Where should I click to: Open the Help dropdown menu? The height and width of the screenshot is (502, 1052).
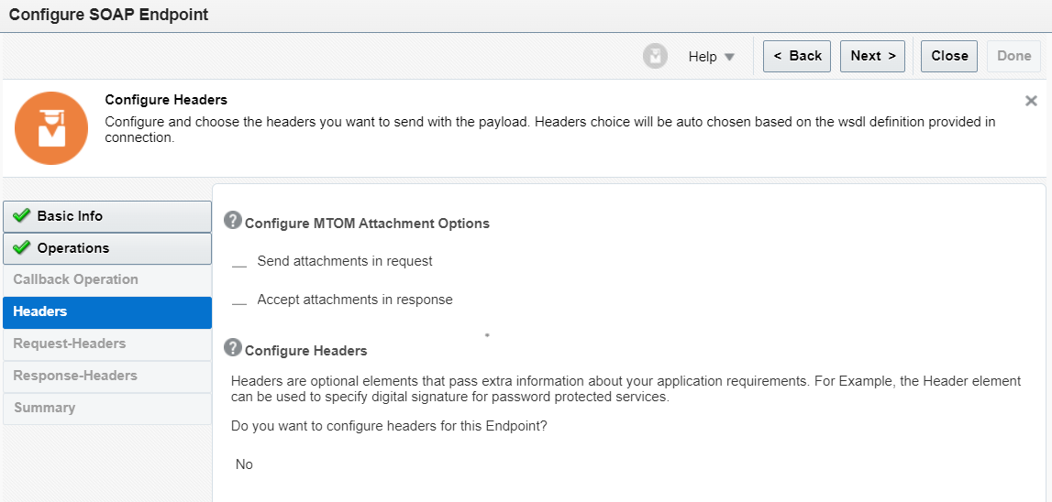[x=711, y=57]
